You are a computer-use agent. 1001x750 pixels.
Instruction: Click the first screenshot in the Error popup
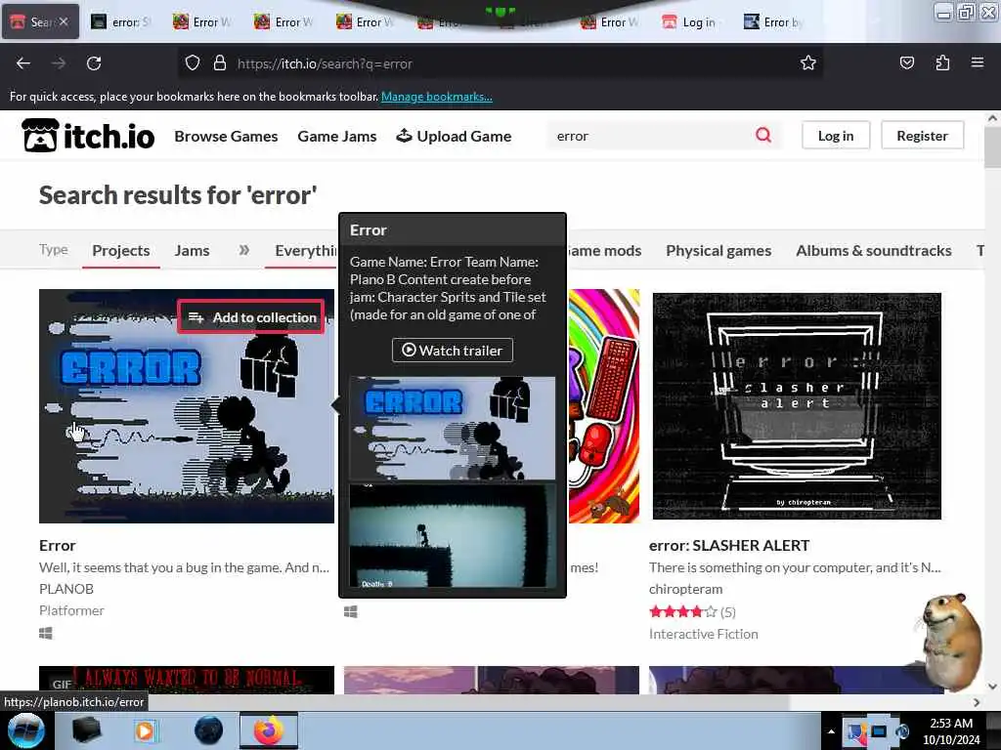coord(452,428)
